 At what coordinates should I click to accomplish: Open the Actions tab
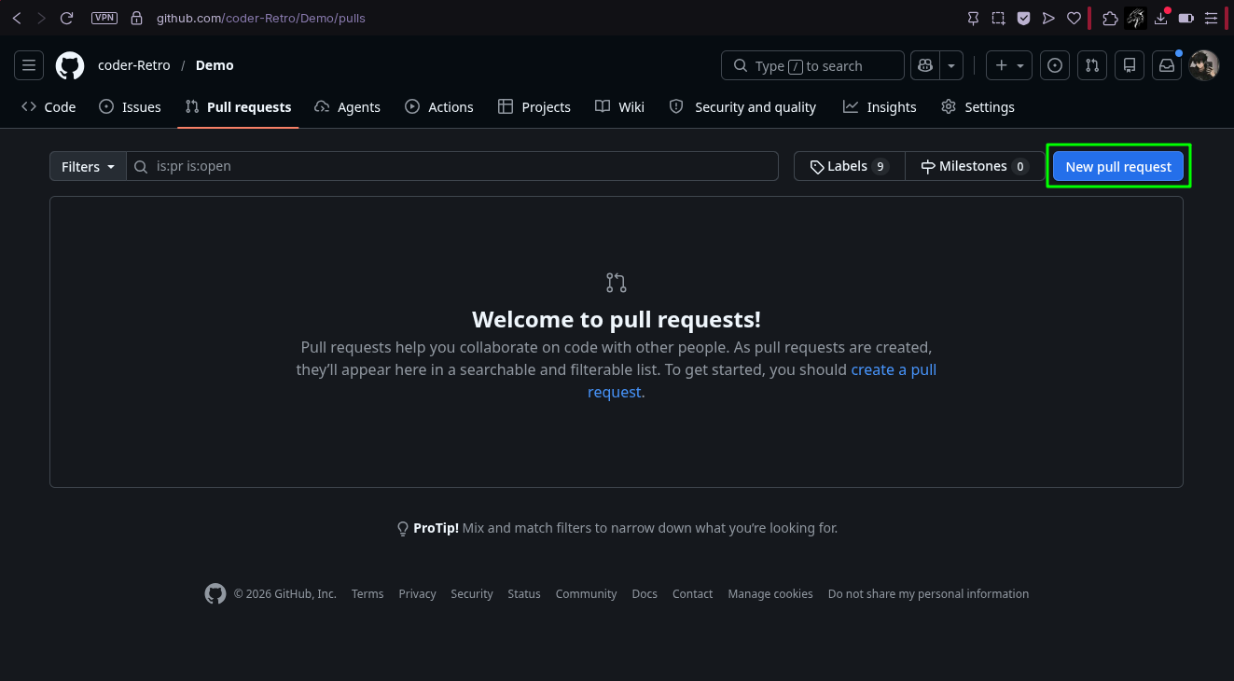coord(439,107)
